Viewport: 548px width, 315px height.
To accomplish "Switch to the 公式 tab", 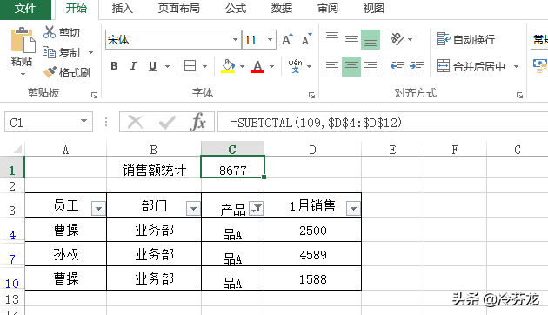I will click(236, 9).
